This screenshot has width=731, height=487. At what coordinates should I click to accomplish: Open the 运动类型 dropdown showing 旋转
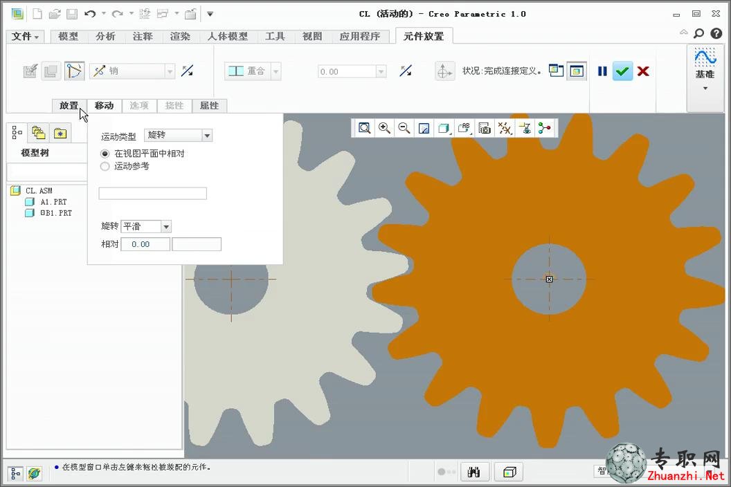tap(178, 135)
